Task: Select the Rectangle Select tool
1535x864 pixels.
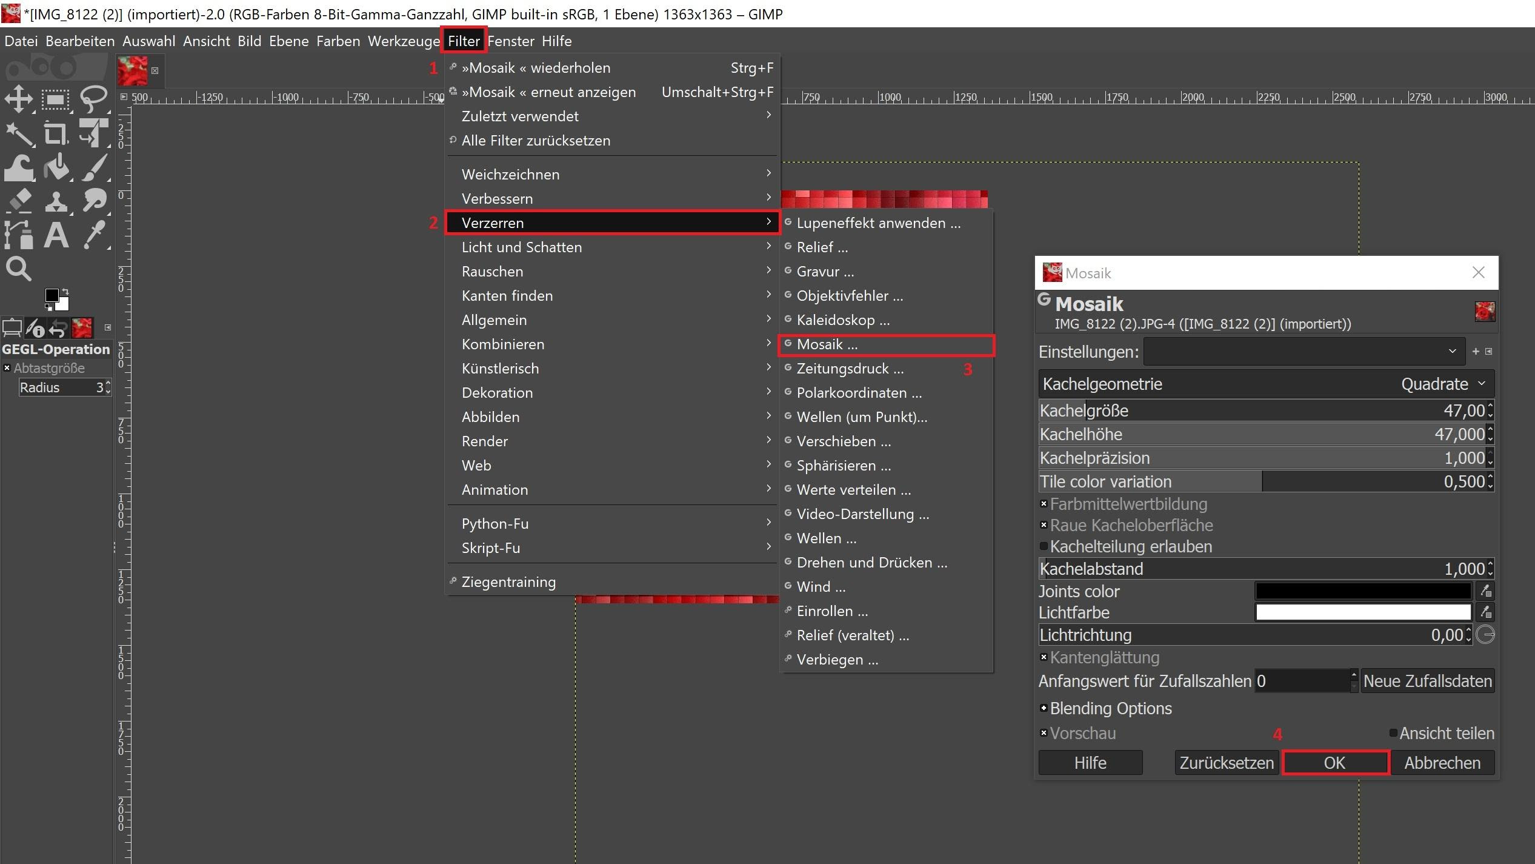Action: tap(56, 99)
